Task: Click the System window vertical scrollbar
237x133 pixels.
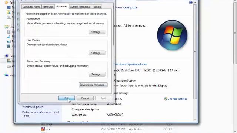Action: (x=195, y=52)
